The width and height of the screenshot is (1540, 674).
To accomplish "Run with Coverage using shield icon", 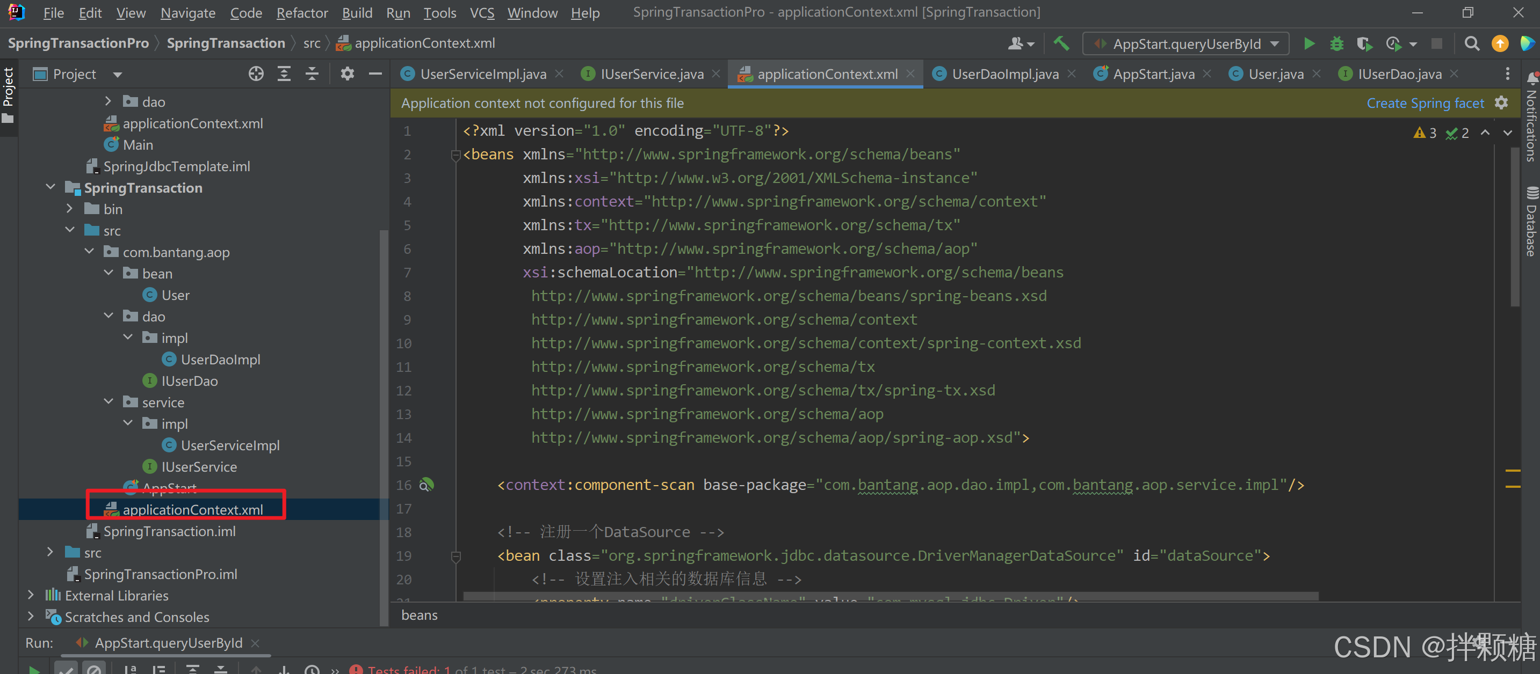I will coord(1364,43).
